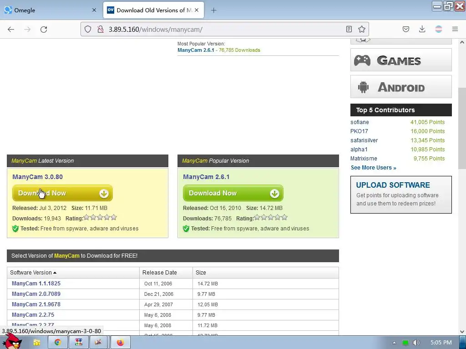The width and height of the screenshot is (466, 349).
Task: Go back with the browser back arrow
Action: [11, 29]
